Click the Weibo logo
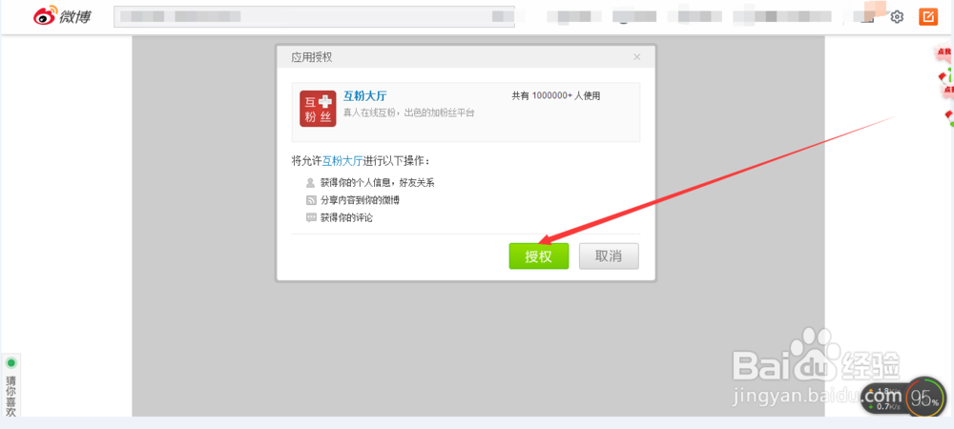Image resolution: width=954 pixels, height=429 pixels. click(x=62, y=16)
